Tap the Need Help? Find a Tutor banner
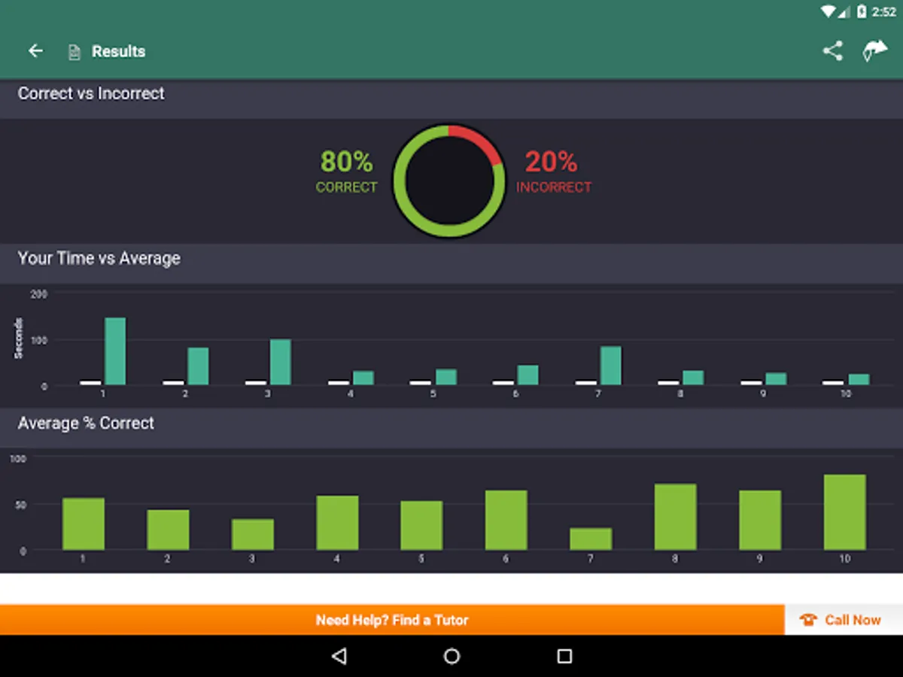The width and height of the screenshot is (903, 677). [x=391, y=620]
